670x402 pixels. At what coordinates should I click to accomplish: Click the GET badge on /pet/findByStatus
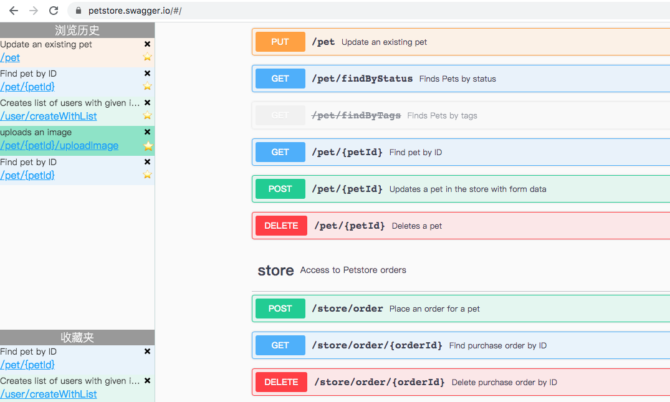[x=279, y=78]
